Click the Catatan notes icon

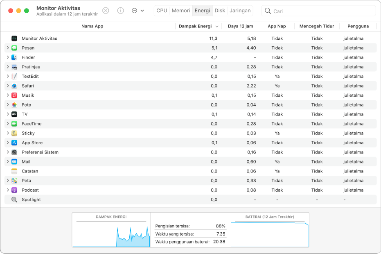(x=14, y=171)
